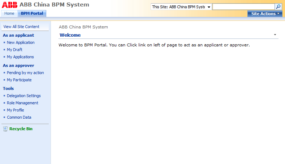Click the Recycle Bin icon
Image resolution: width=285 pixels, height=164 pixels.
point(5,129)
